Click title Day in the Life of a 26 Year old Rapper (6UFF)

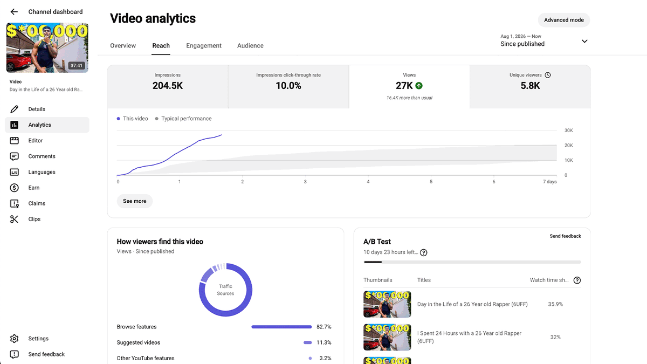coord(472,304)
